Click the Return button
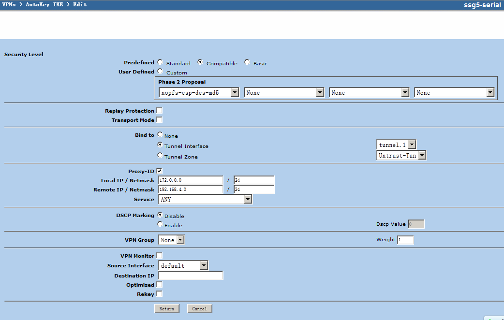 [166, 308]
